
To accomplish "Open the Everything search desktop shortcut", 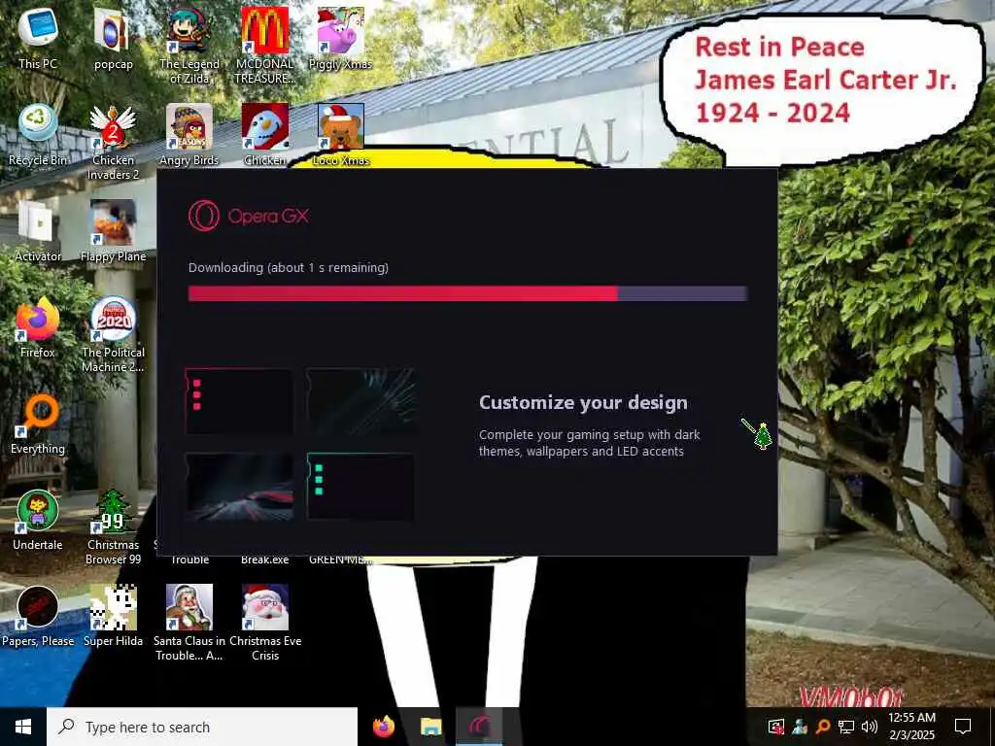I will (x=38, y=424).
